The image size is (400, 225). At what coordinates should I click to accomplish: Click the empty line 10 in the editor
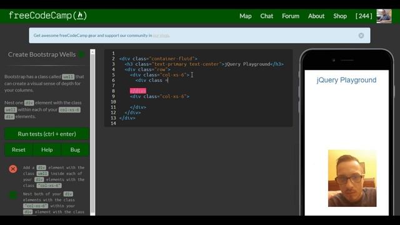(x=204, y=102)
